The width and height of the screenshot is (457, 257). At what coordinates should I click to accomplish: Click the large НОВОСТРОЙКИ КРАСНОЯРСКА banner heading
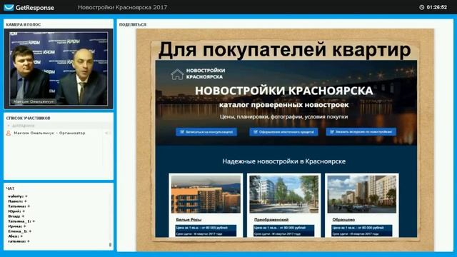[x=284, y=91]
